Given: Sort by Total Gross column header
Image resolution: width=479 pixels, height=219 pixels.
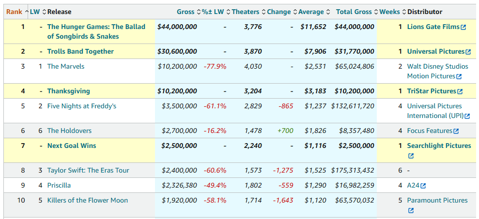Looking at the screenshot, I should [354, 12].
